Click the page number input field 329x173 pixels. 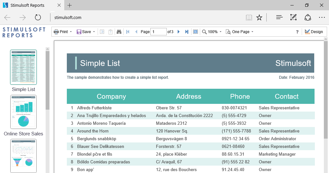pyautogui.click(x=158, y=32)
